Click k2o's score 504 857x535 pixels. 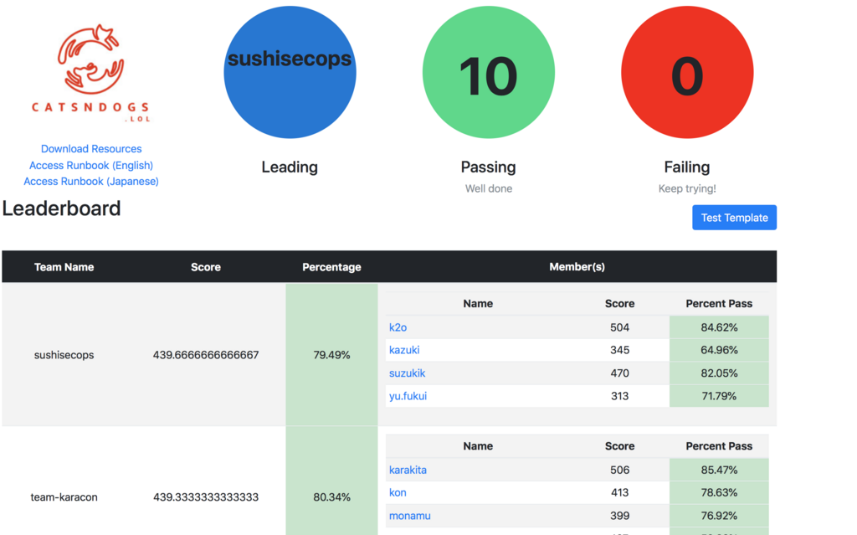tap(620, 327)
